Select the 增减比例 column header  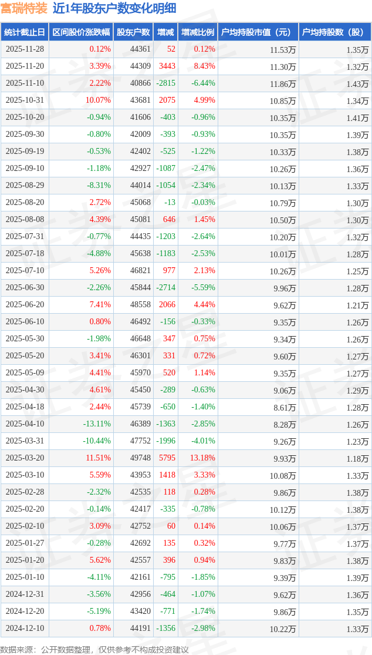[198, 32]
